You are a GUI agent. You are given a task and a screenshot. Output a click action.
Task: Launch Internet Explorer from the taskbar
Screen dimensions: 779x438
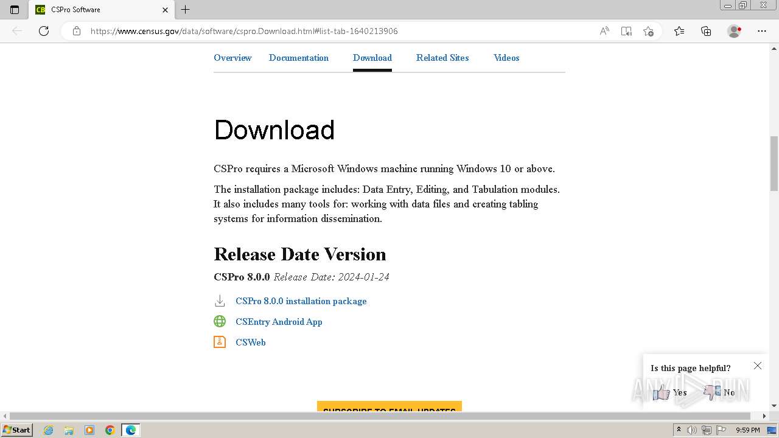pos(49,430)
